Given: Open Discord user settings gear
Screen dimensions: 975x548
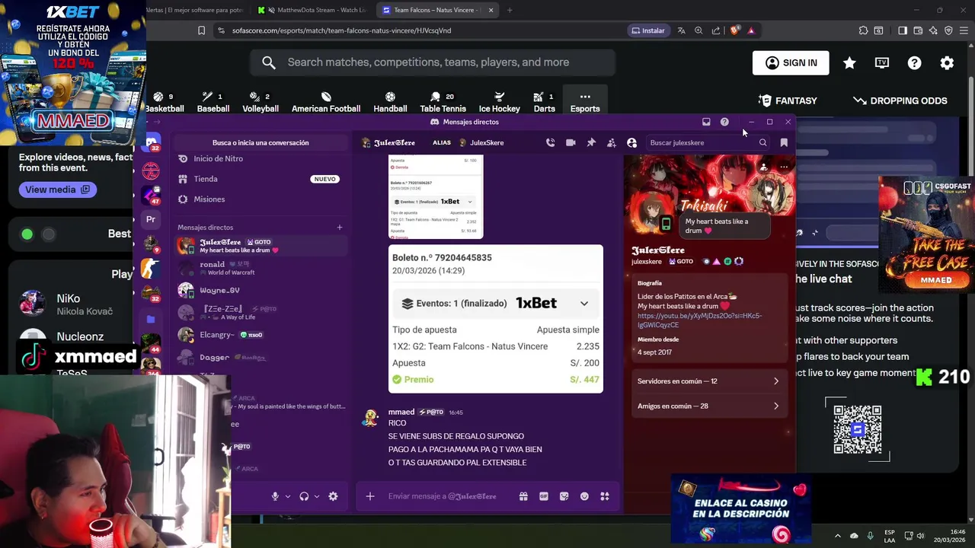Looking at the screenshot, I should coord(333,496).
